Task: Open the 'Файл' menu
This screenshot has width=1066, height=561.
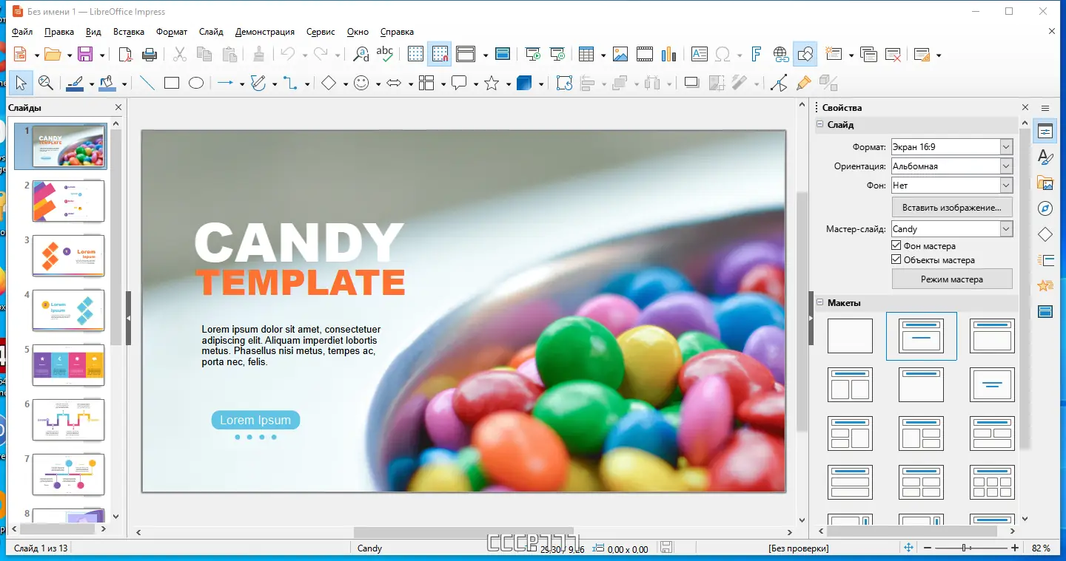Action: pos(22,32)
